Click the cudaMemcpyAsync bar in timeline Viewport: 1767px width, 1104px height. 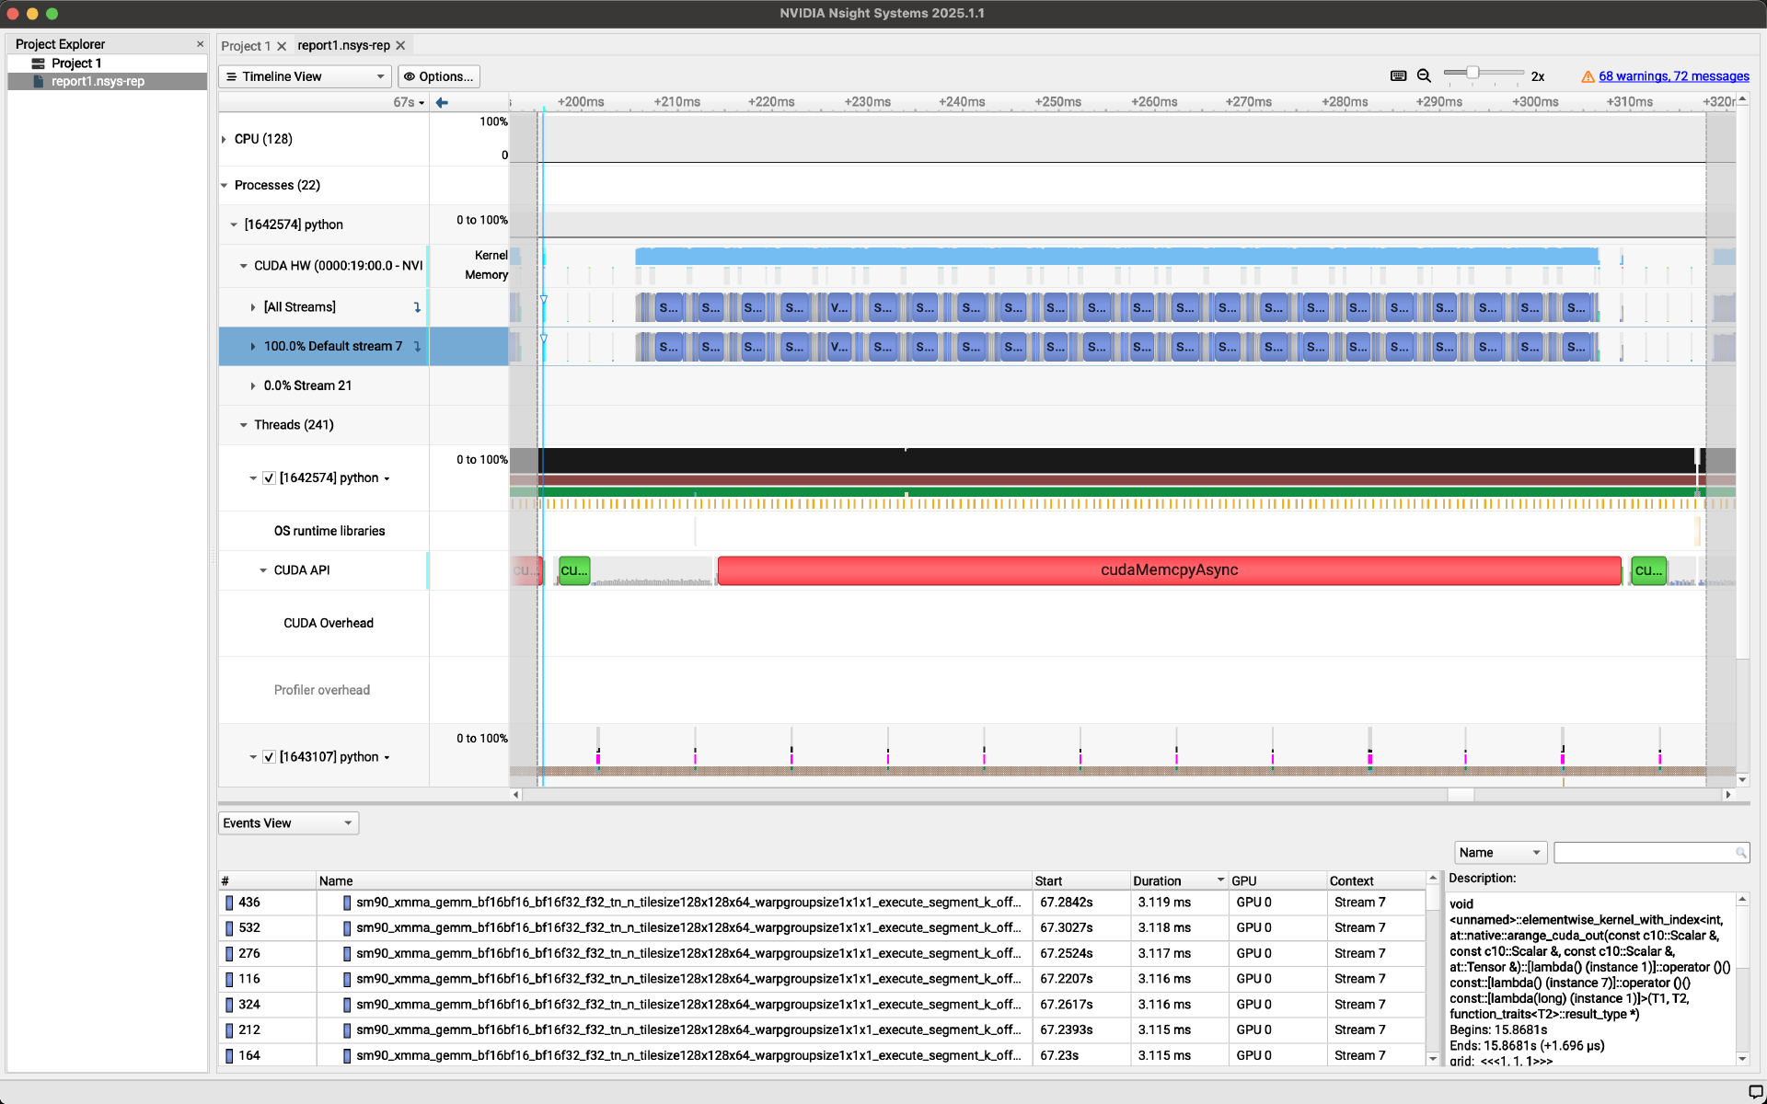(x=1169, y=570)
